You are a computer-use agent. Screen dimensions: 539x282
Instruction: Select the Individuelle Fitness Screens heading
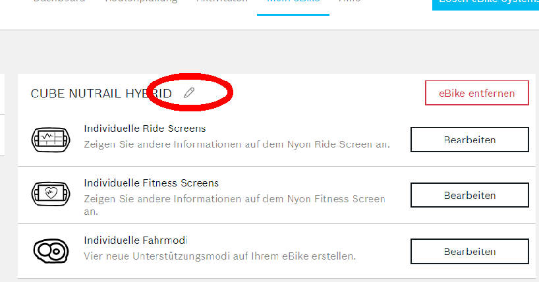pos(152,183)
